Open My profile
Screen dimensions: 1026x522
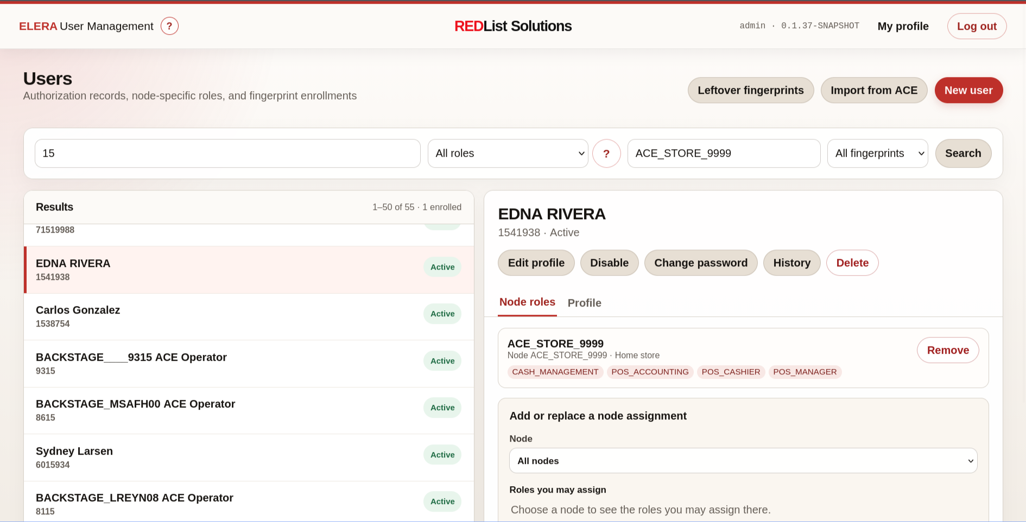pos(903,26)
